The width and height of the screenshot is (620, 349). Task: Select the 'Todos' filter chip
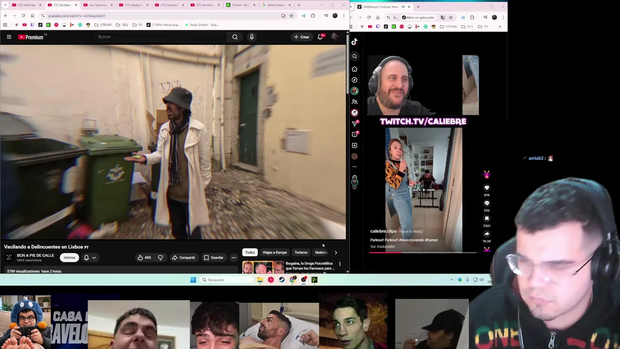coord(250,253)
